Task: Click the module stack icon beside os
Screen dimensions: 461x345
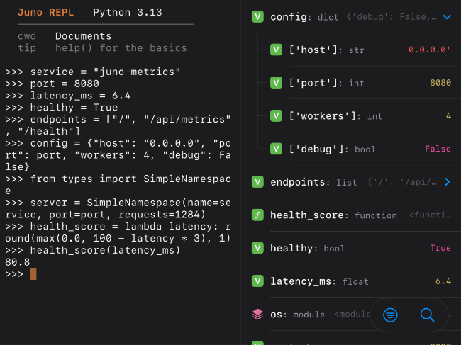Action: point(257,314)
